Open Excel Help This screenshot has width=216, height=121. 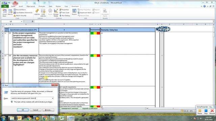[x=205, y=6]
